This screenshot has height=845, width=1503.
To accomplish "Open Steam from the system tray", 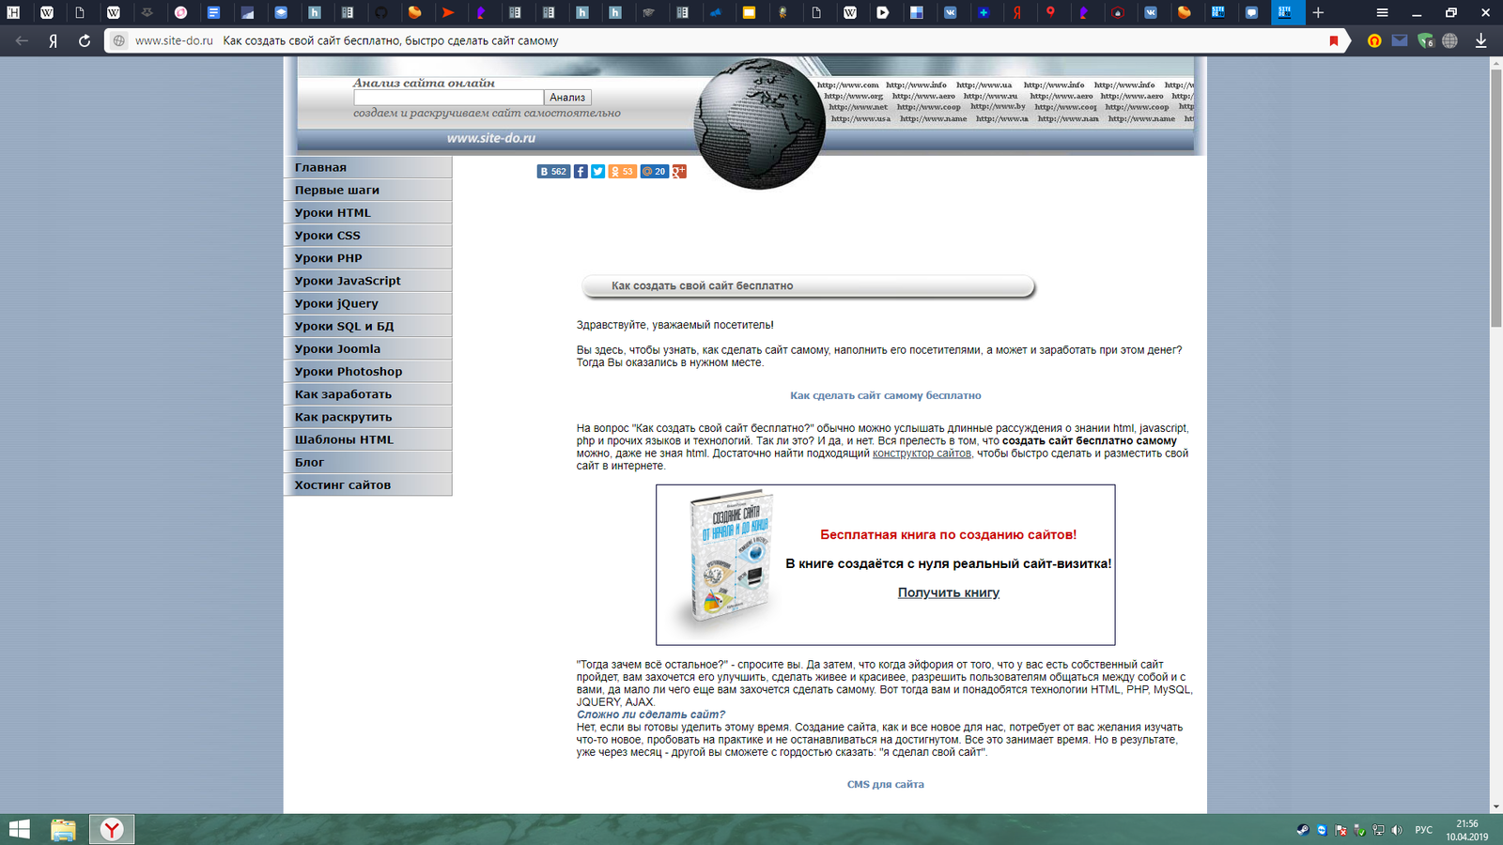I will pyautogui.click(x=1303, y=830).
